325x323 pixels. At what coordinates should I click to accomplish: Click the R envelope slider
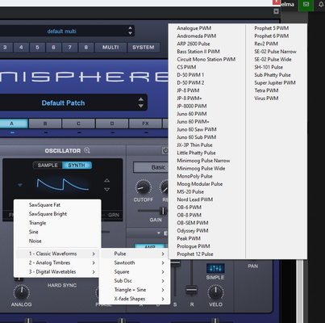[x=192, y=290]
